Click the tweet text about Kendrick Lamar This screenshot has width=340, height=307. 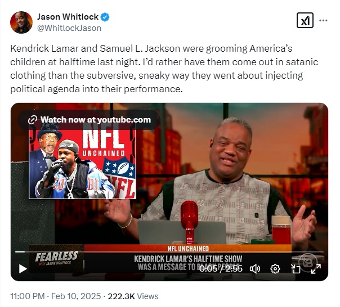tap(164, 69)
